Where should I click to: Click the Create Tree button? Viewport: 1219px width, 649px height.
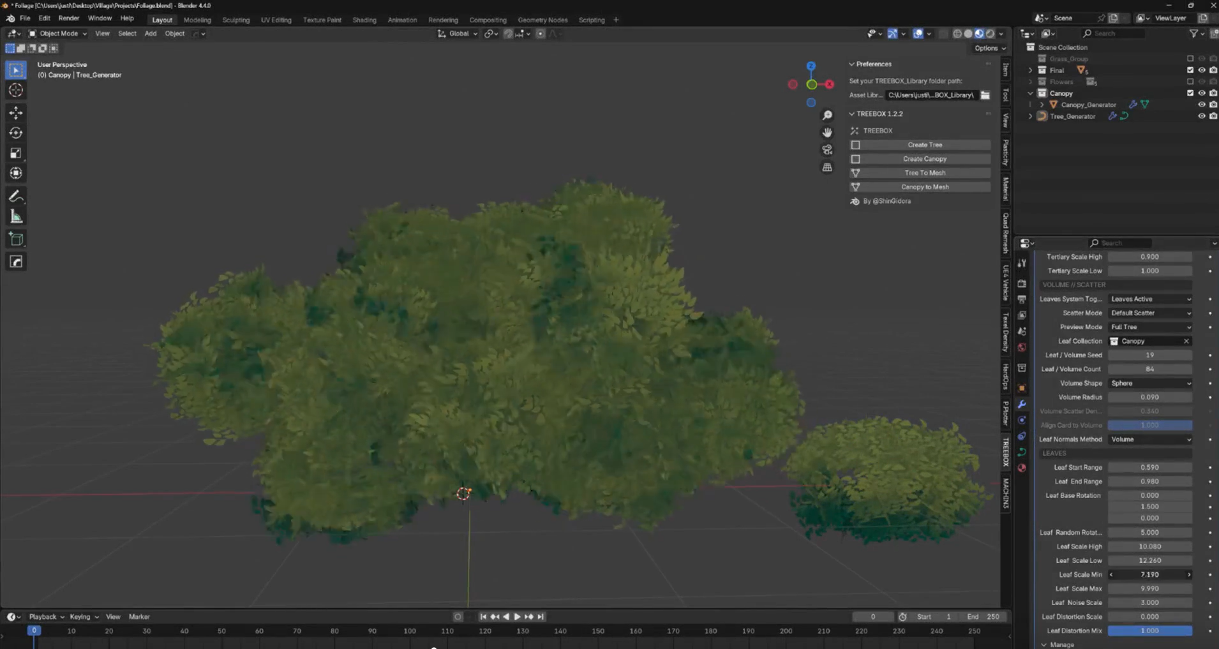[924, 145]
